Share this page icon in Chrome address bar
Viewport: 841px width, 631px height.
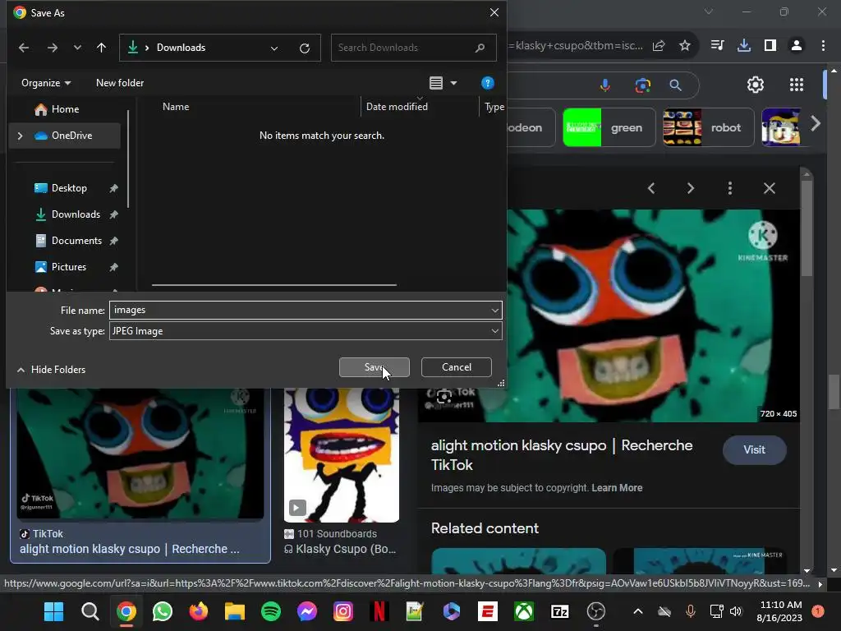point(659,46)
